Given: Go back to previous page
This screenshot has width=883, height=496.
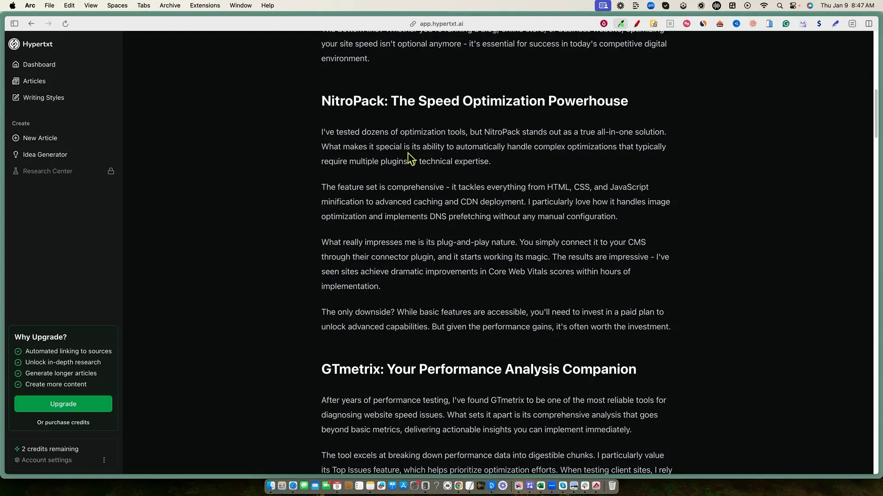Looking at the screenshot, I should click(31, 23).
